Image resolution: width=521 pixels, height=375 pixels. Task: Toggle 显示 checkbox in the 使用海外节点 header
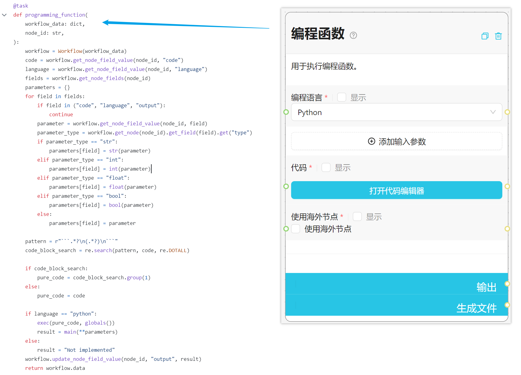357,216
